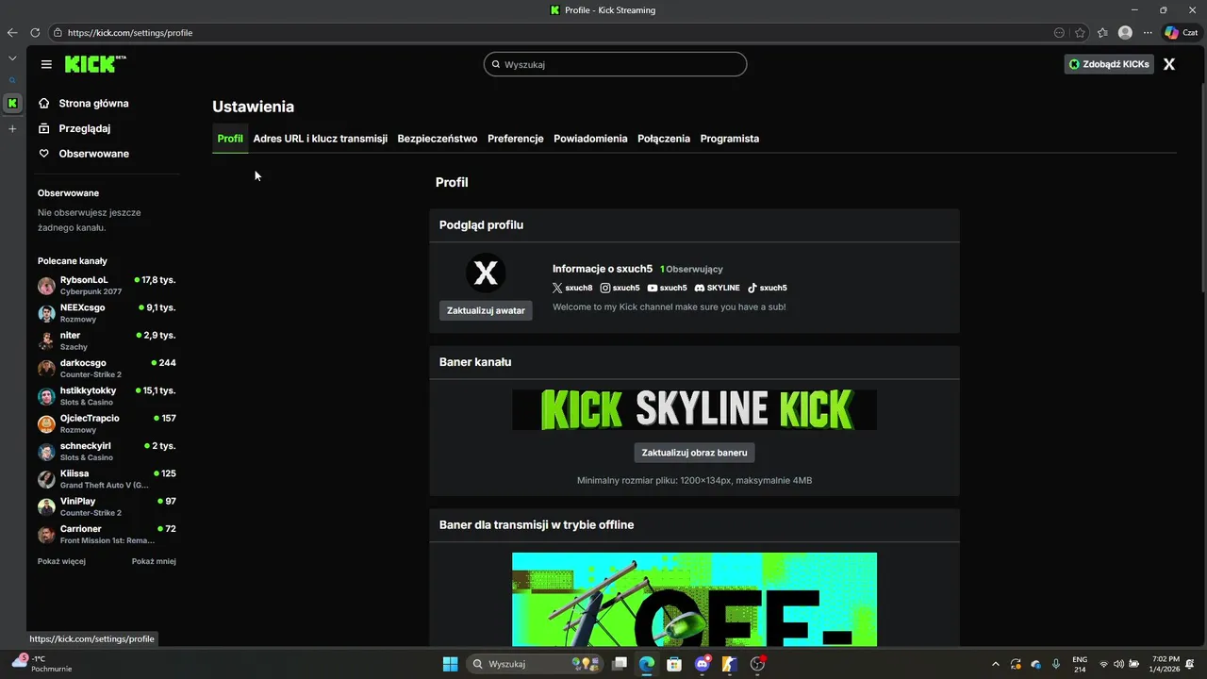Open hstikkytokky channel name

(x=89, y=390)
